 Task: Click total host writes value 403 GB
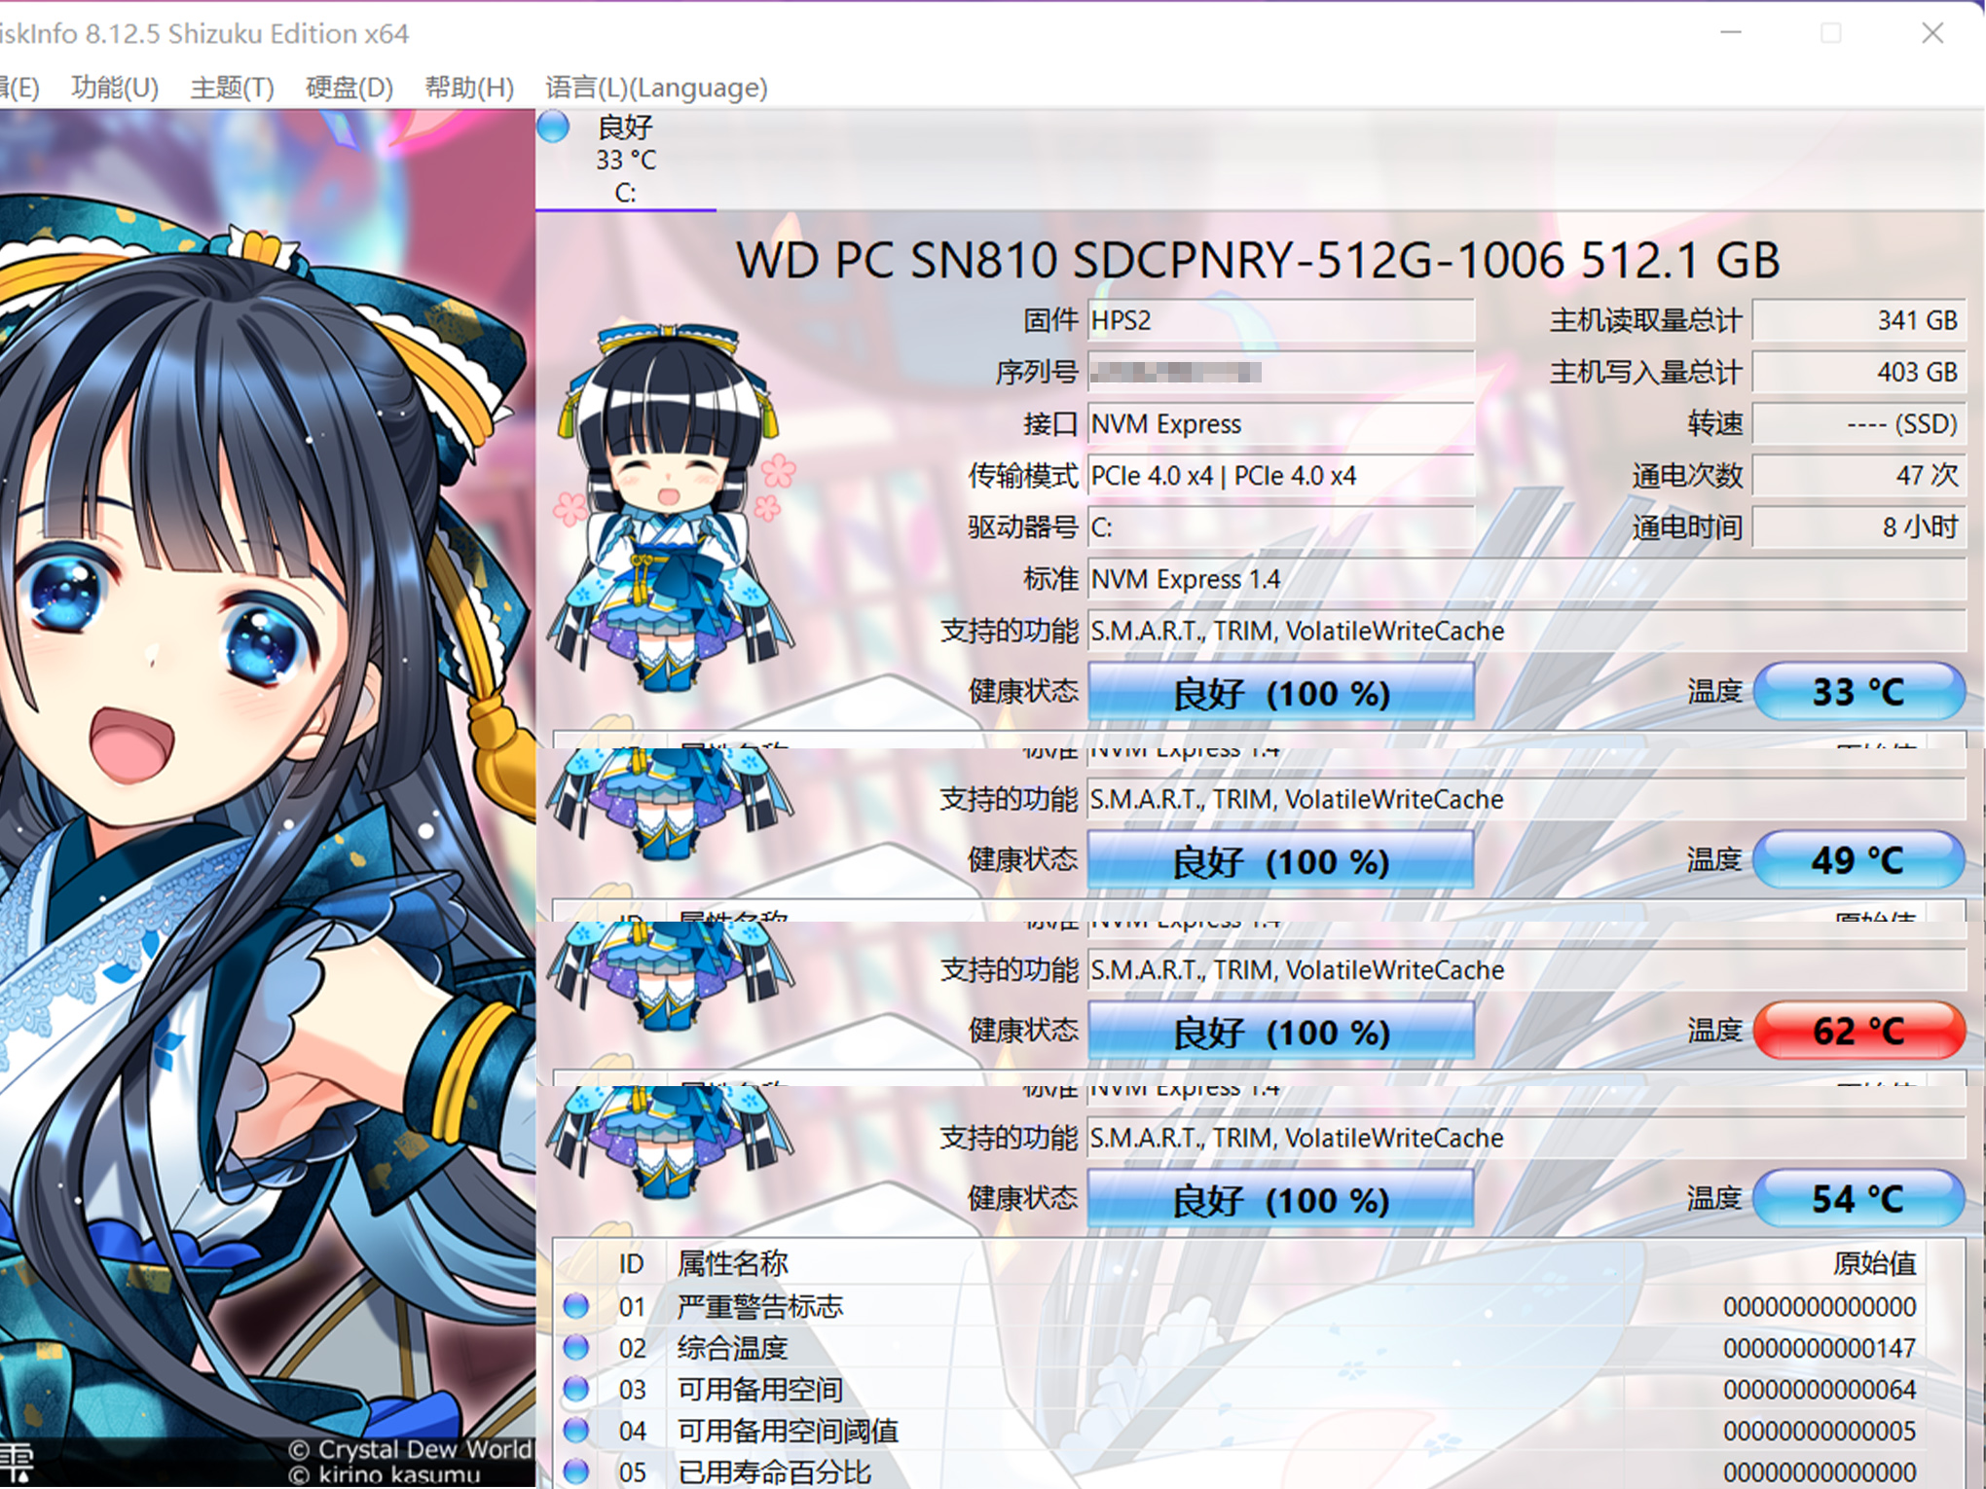pos(1859,372)
